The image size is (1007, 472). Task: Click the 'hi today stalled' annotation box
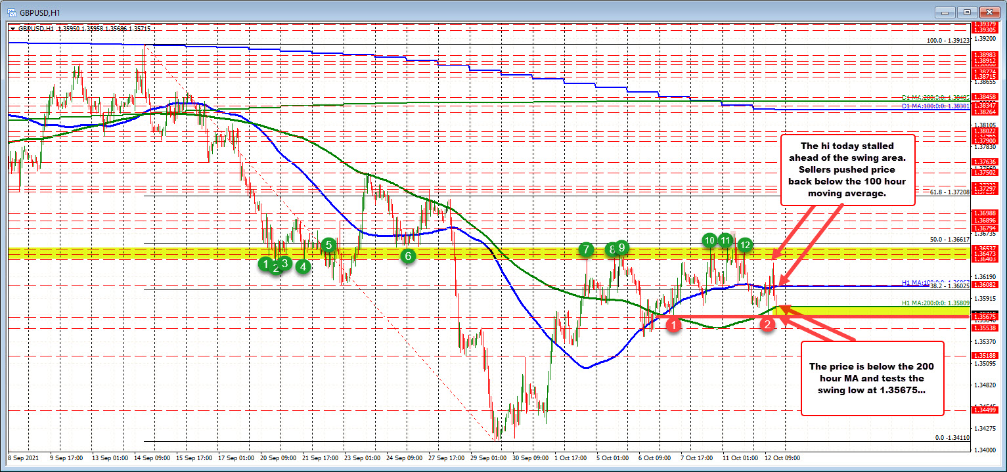(847, 169)
